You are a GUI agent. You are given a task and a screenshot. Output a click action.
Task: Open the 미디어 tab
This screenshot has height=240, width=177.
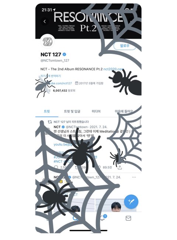click(x=96, y=111)
